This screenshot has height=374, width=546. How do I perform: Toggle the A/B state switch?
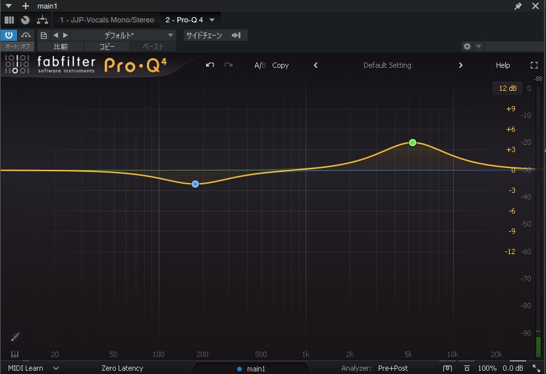point(259,65)
